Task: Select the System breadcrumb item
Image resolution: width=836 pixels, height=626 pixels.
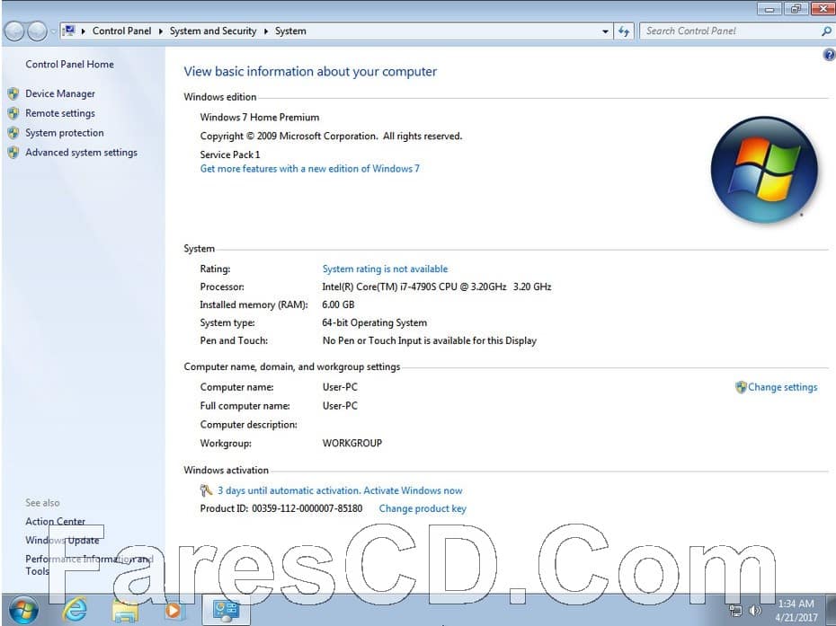Action: click(x=290, y=31)
